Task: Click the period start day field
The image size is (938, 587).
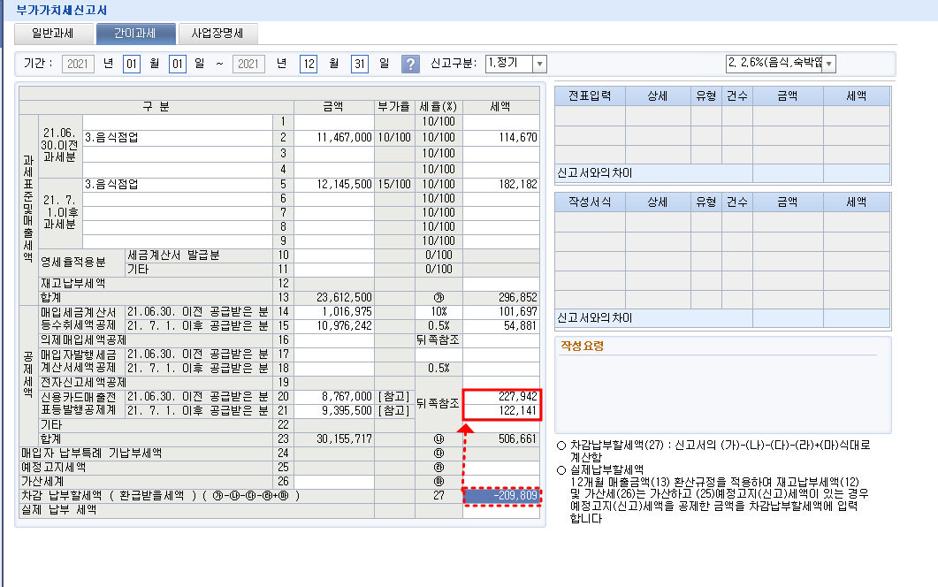Action: click(x=177, y=64)
